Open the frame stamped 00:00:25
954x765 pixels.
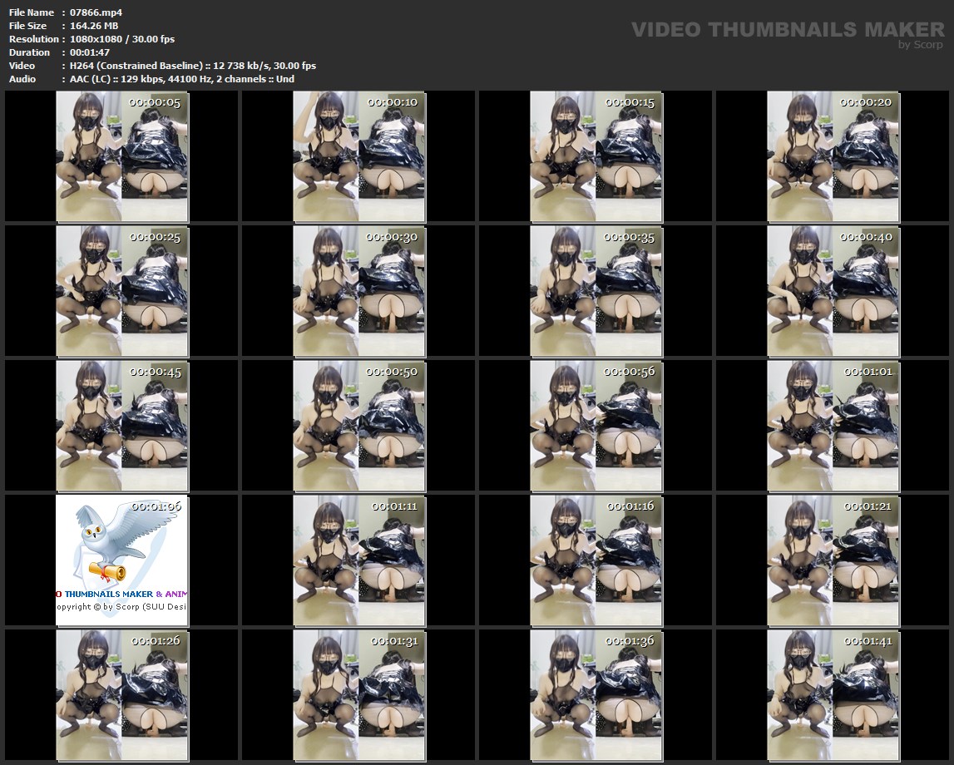point(122,291)
